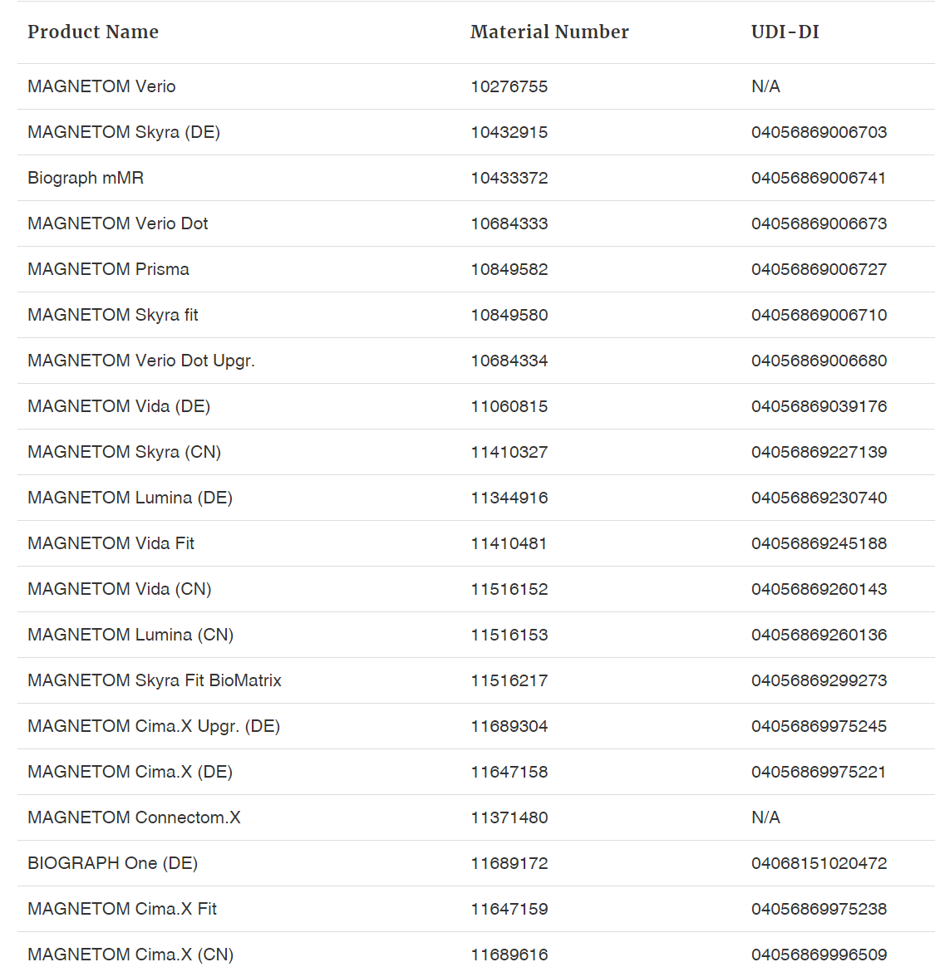Viewport: 935px width, 967px height.
Task: Select MAGNETOM Skyra Fit BioMatrix name
Action: (x=155, y=680)
